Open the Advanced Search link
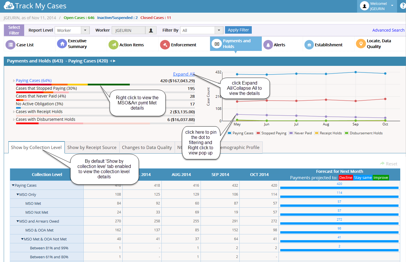Viewport: 406px width, 262px height. point(388,30)
